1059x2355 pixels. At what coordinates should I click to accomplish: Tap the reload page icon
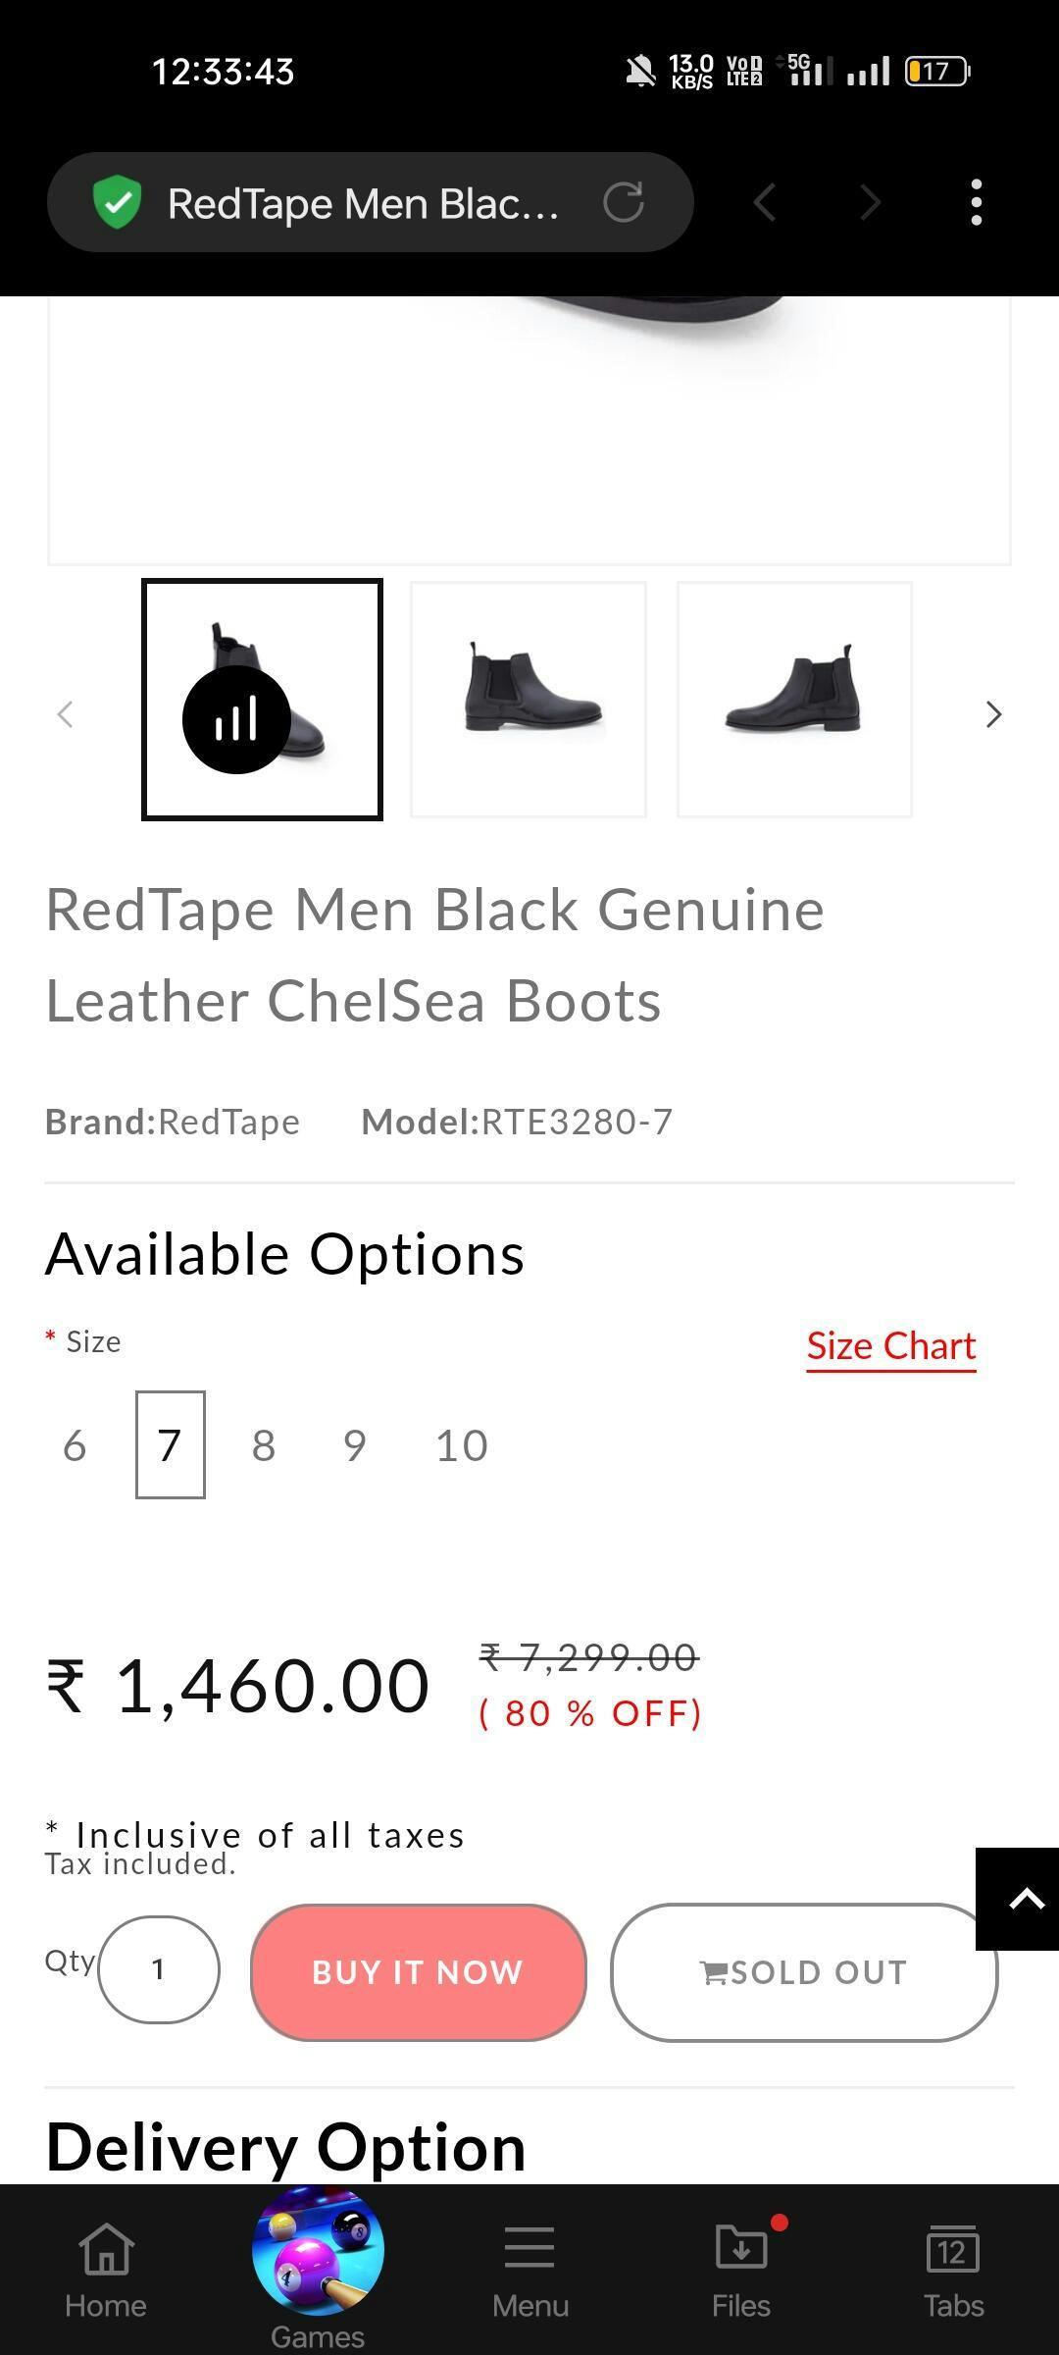click(624, 203)
